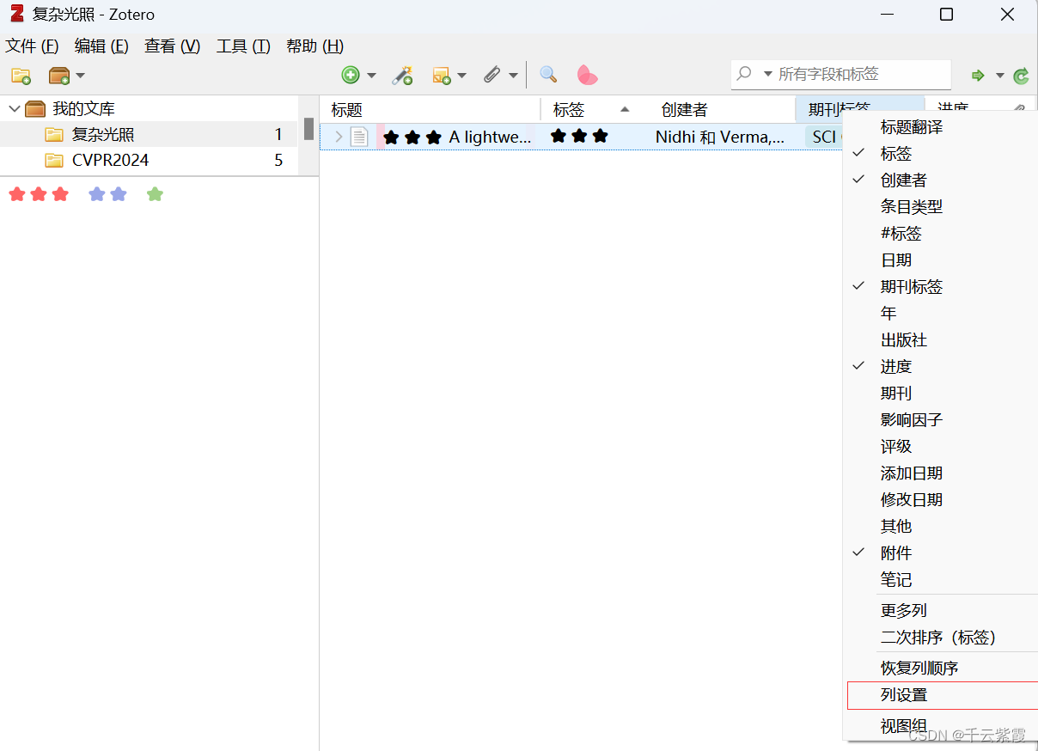Select the CVPR2024 collection

(149, 160)
